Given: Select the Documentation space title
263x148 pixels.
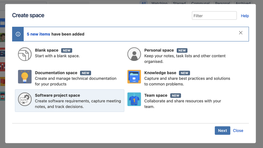Looking at the screenshot, I should coord(56,73).
